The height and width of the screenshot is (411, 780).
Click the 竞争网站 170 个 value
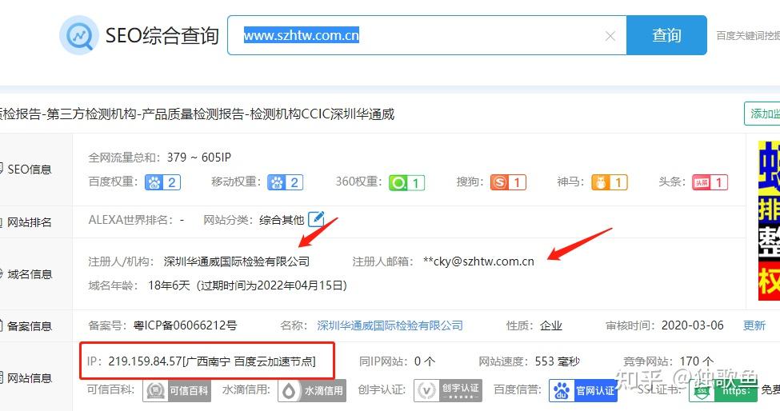click(x=697, y=361)
